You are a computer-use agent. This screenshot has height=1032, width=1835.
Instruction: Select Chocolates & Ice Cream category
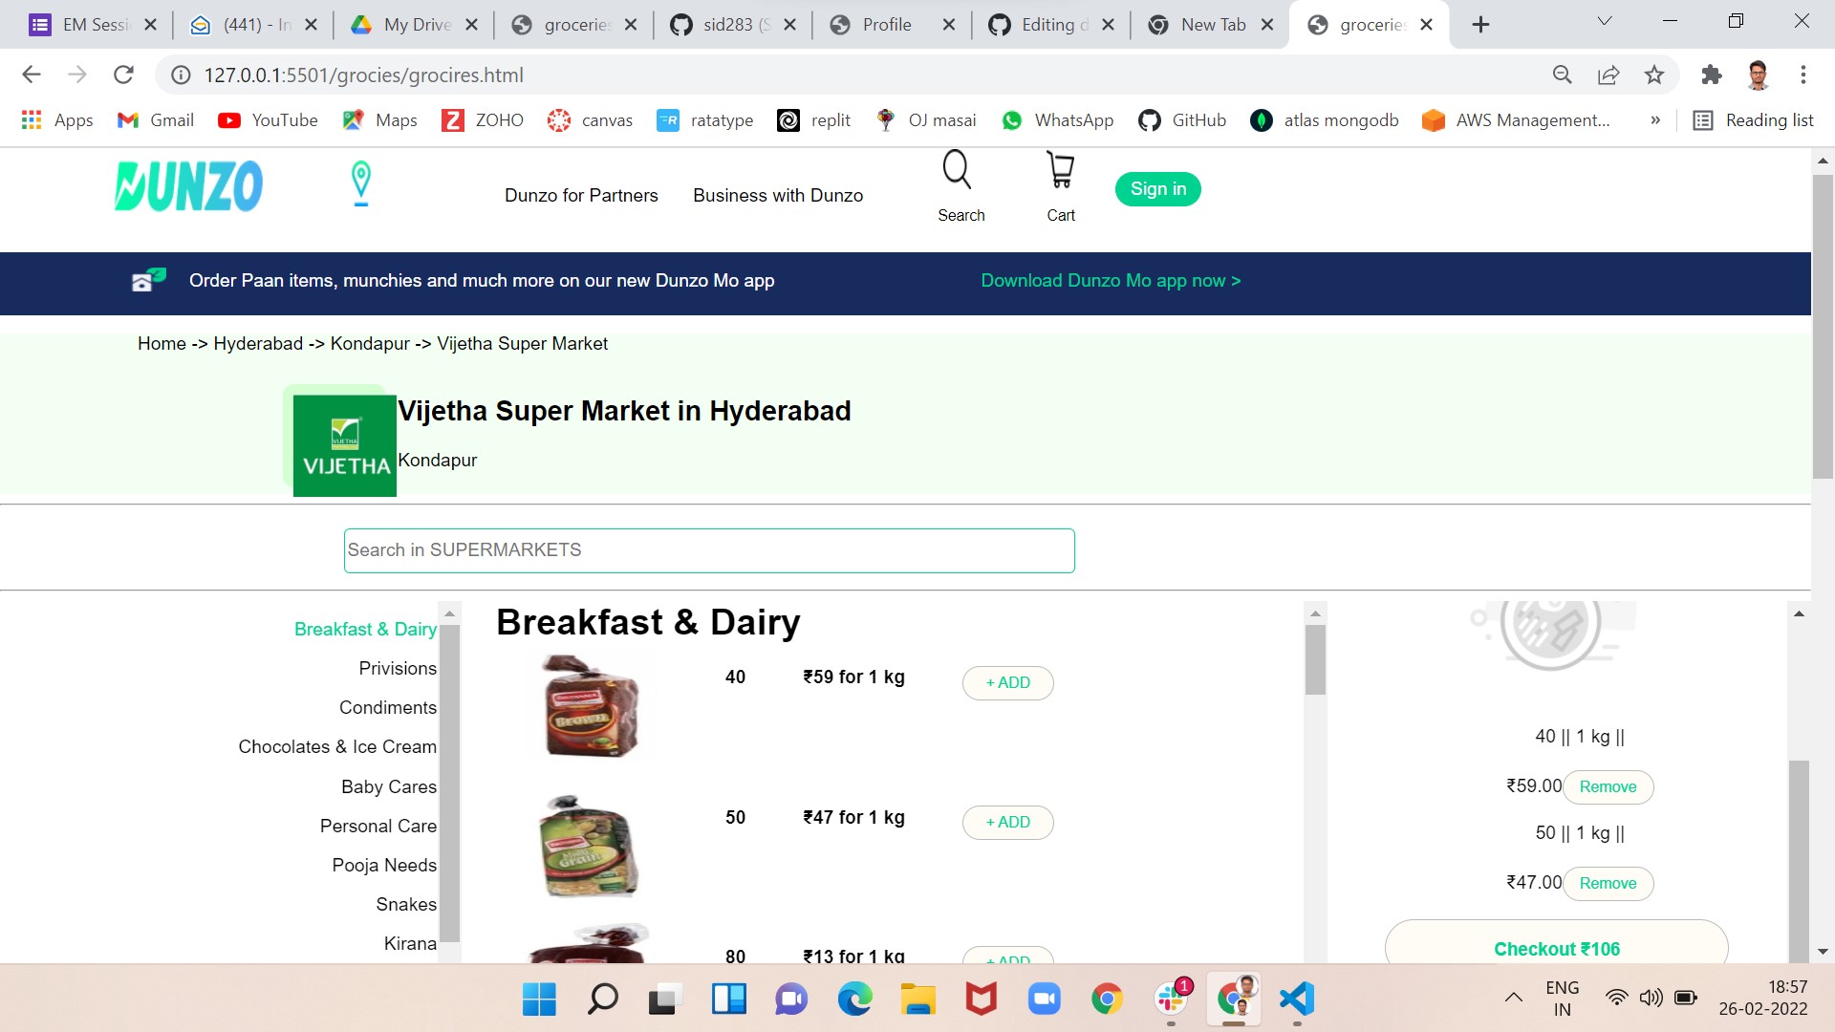(x=337, y=746)
